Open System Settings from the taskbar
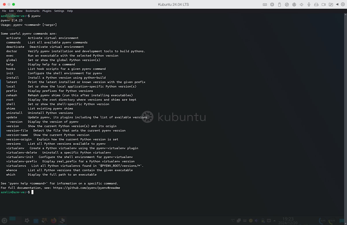Image resolution: width=347 pixels, height=225 pixels. click(x=27, y=220)
